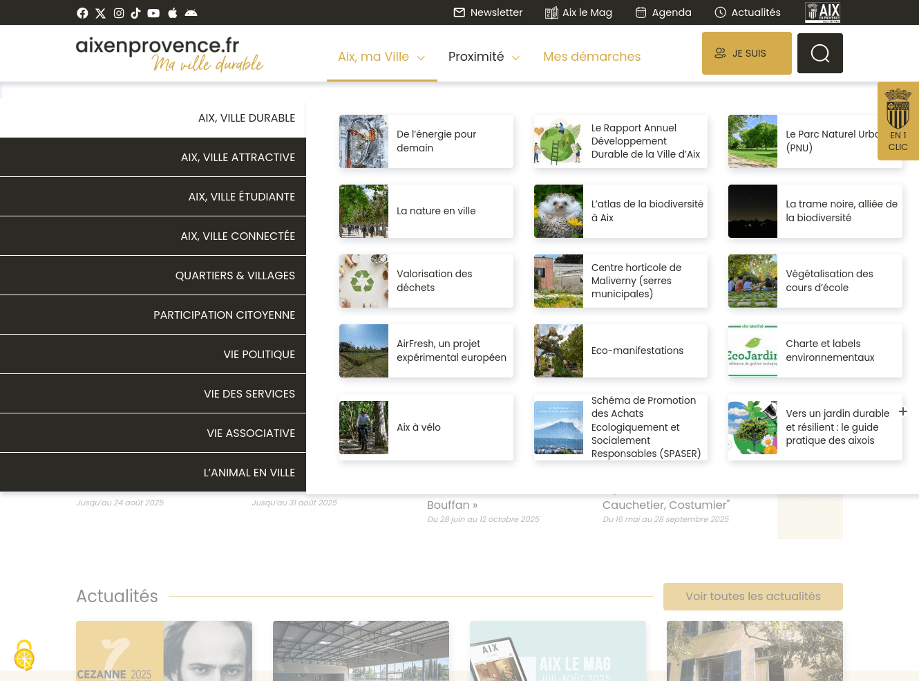
Task: Open the YouTube channel icon
Action: (x=153, y=13)
